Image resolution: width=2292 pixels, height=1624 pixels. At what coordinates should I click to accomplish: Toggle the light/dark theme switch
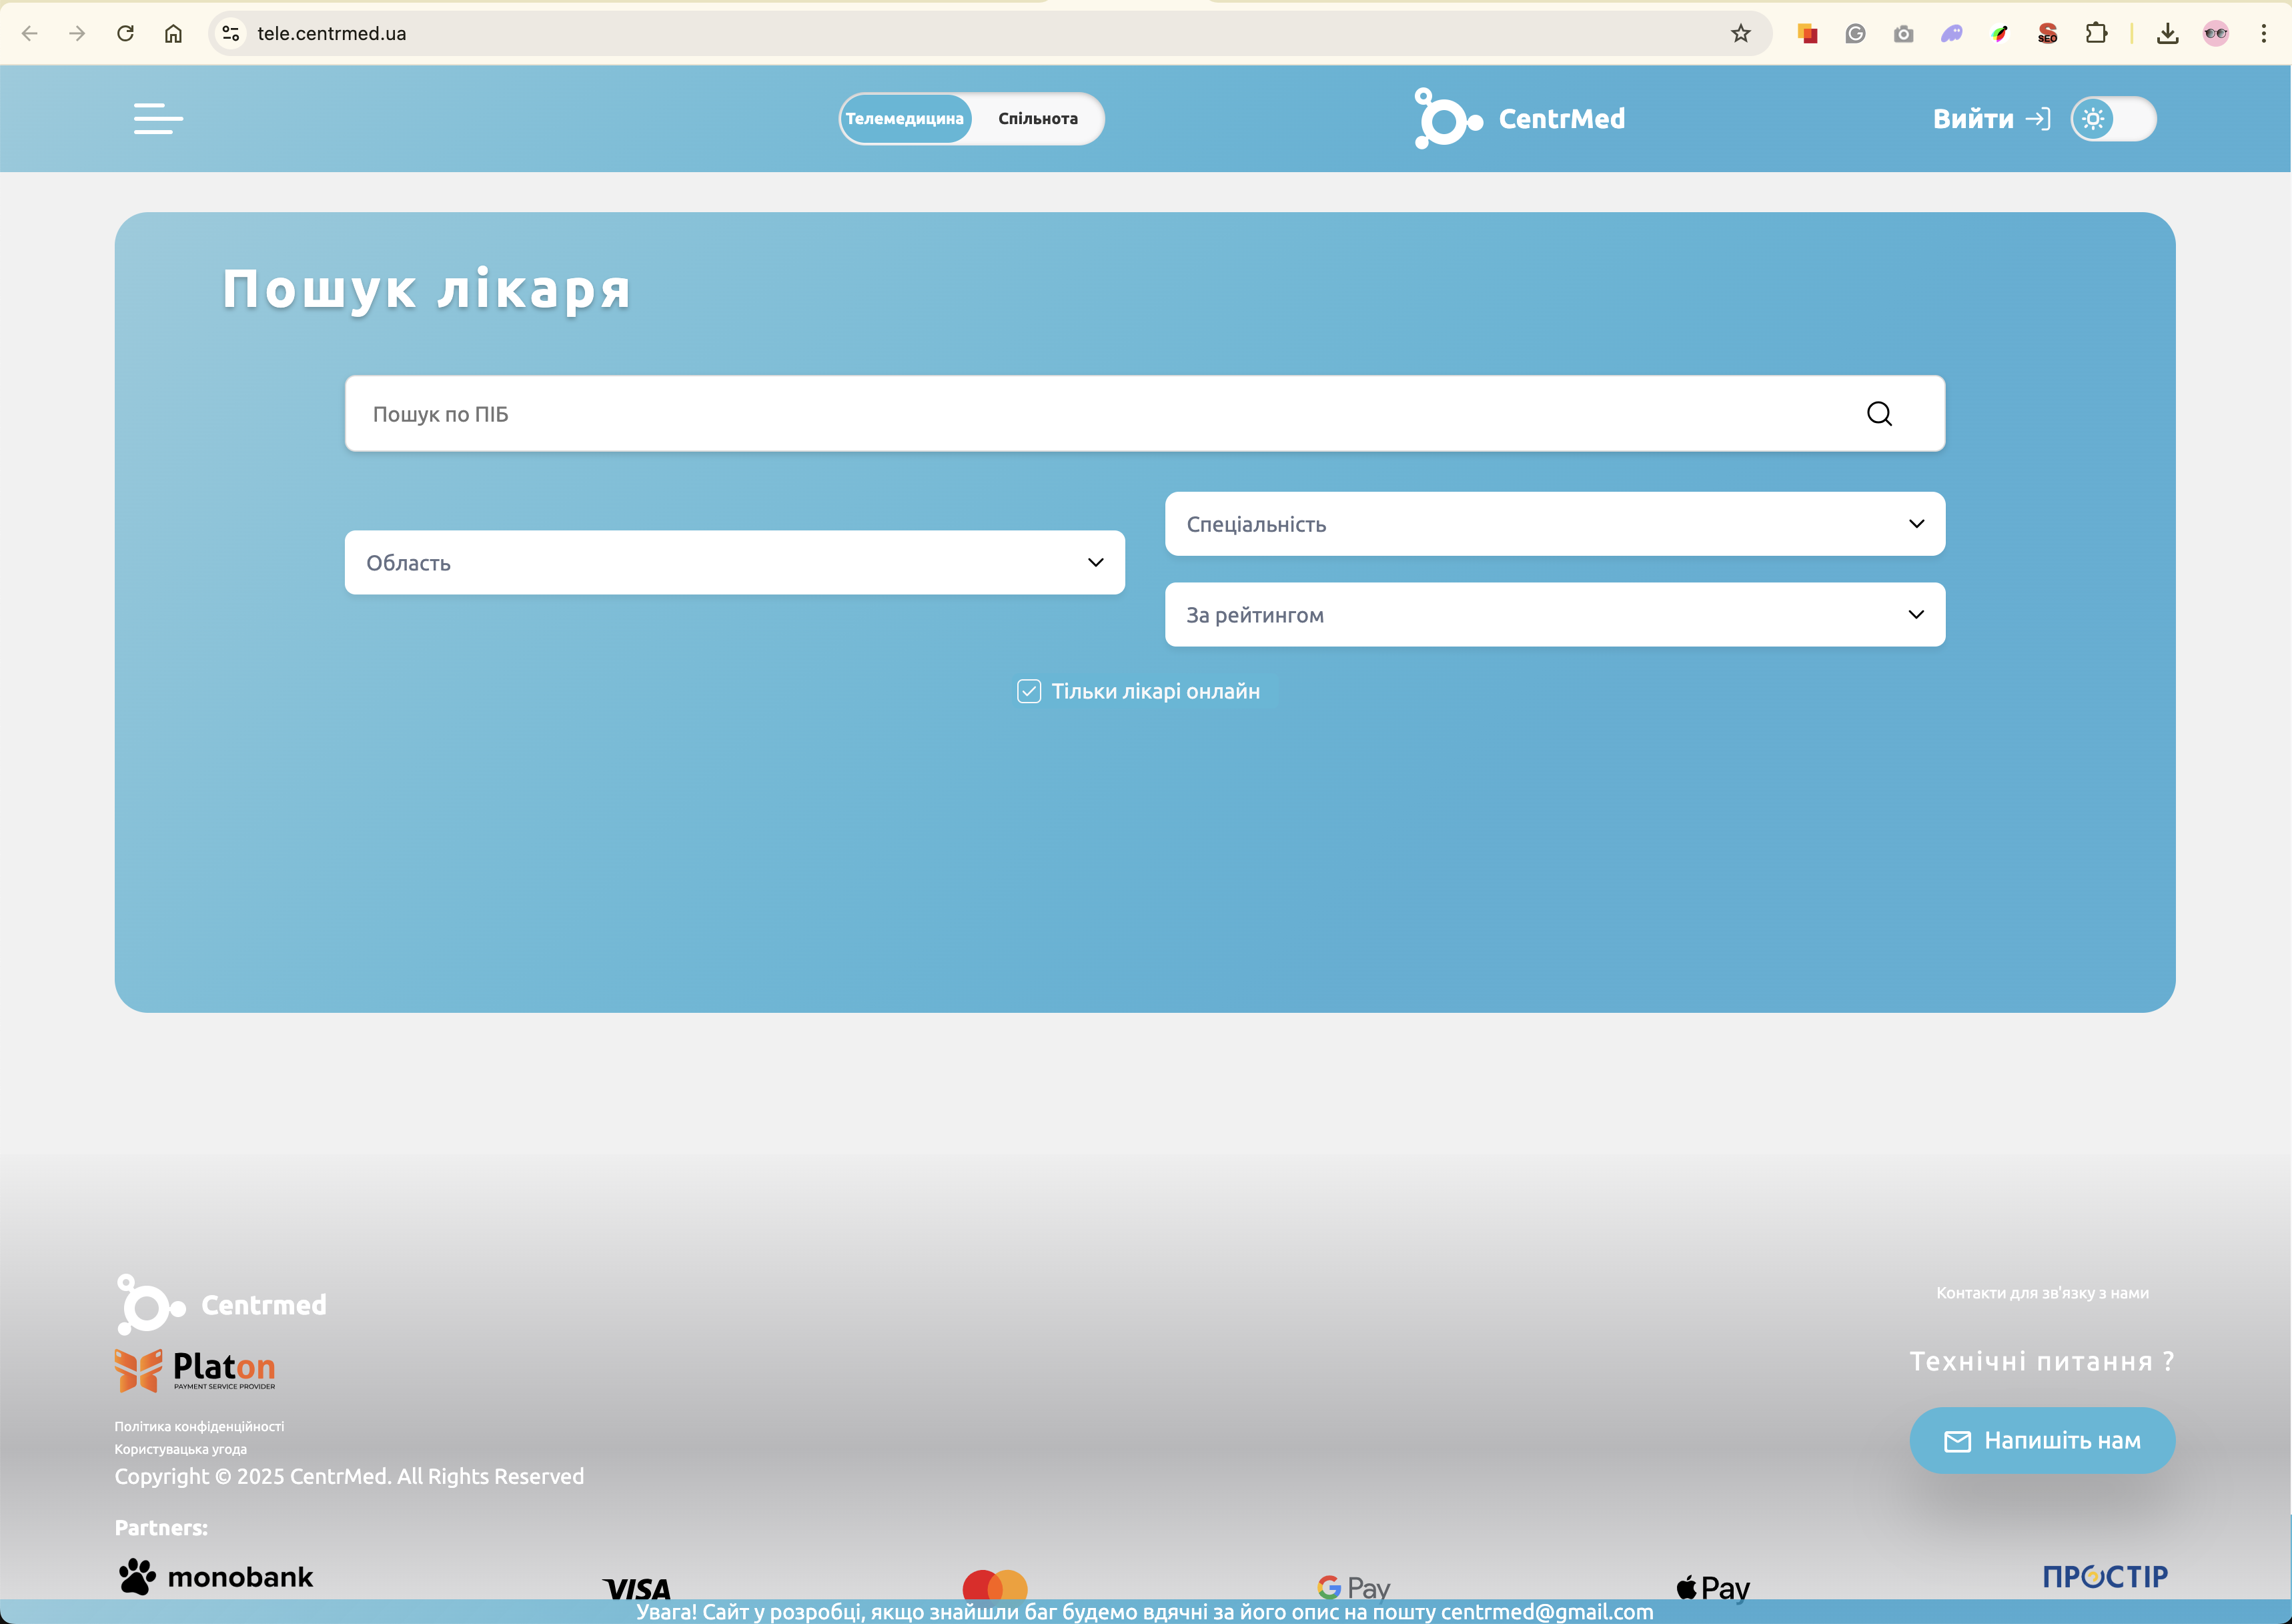[2113, 119]
